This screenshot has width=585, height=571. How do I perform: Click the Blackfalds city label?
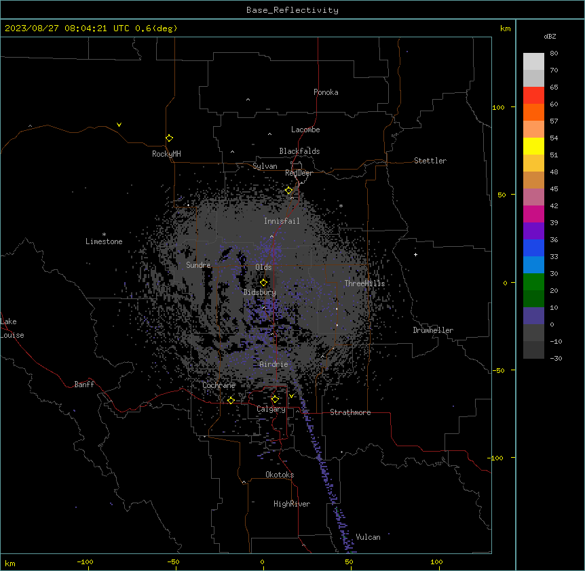(299, 151)
